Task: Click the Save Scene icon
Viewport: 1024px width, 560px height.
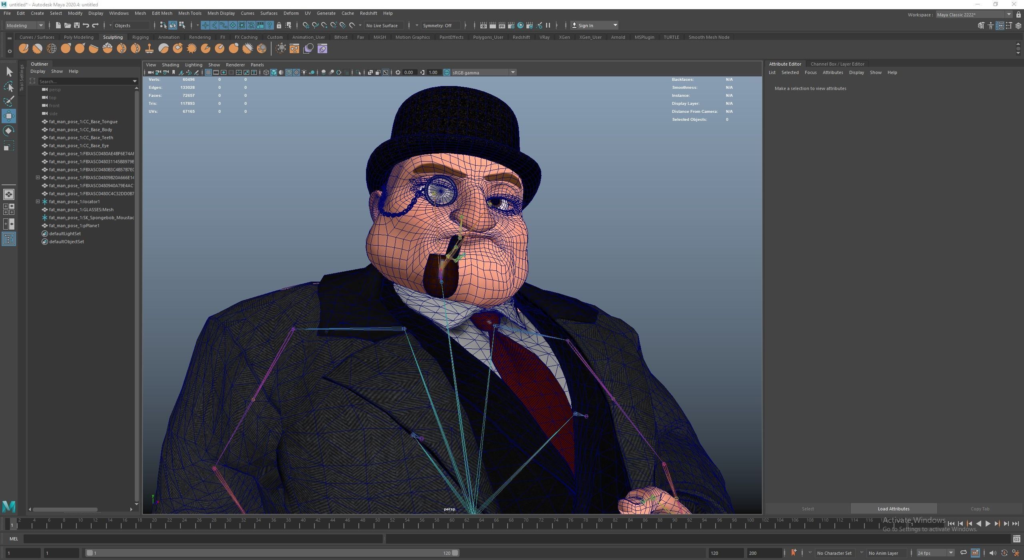Action: pyautogui.click(x=77, y=25)
